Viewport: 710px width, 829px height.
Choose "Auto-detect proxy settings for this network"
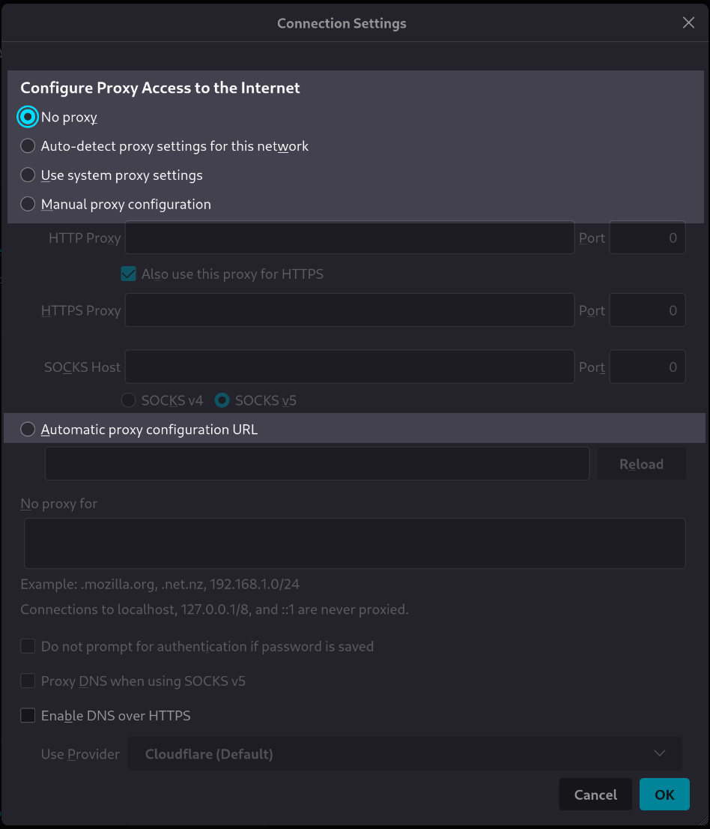(x=28, y=145)
